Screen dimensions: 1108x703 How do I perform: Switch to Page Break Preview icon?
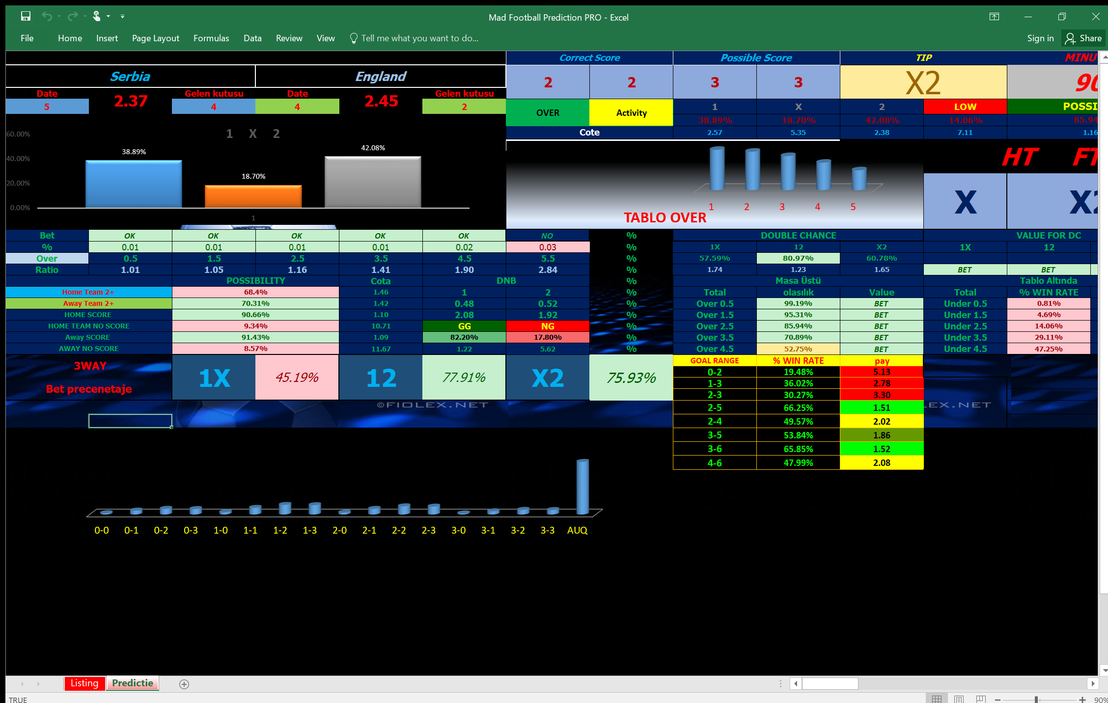[x=981, y=699]
